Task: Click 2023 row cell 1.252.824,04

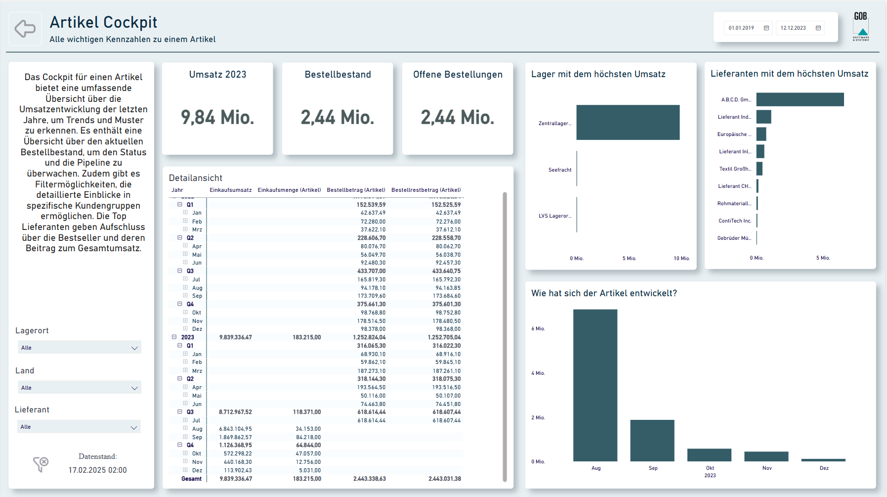Action: coord(369,337)
